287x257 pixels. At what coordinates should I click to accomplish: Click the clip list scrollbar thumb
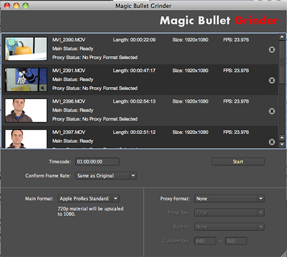(x=282, y=63)
